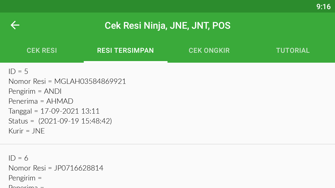This screenshot has width=335, height=188.
Task: Tap the Kurir JNE label
Action: point(26,131)
